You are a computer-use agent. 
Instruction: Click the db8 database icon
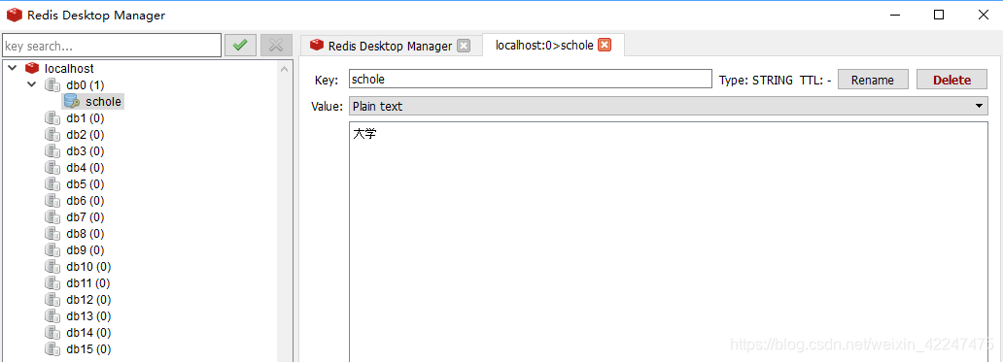point(52,234)
